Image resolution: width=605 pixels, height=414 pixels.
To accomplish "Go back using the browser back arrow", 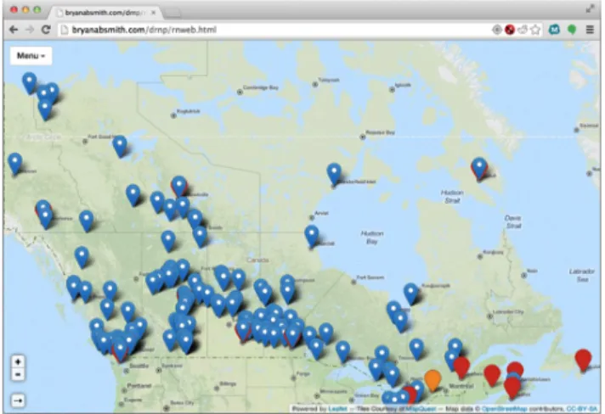I will click(14, 30).
